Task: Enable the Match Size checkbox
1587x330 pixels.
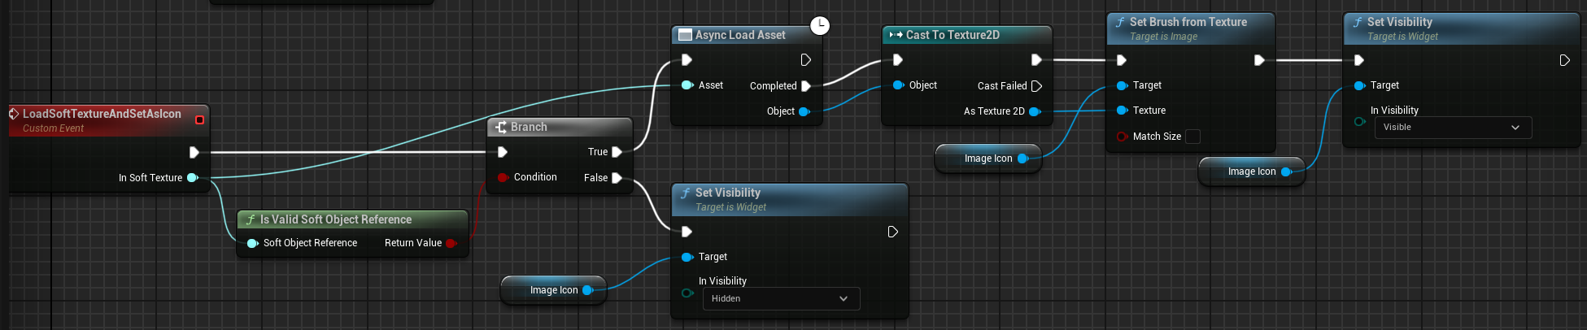Action: pos(1192,137)
